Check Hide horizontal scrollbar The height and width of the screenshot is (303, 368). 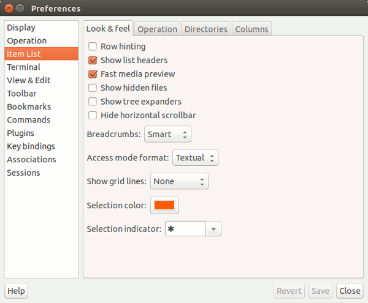click(x=93, y=115)
